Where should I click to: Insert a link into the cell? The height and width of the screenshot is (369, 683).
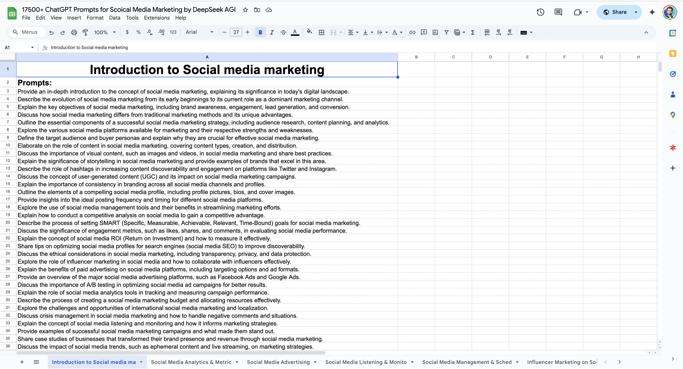[412, 32]
